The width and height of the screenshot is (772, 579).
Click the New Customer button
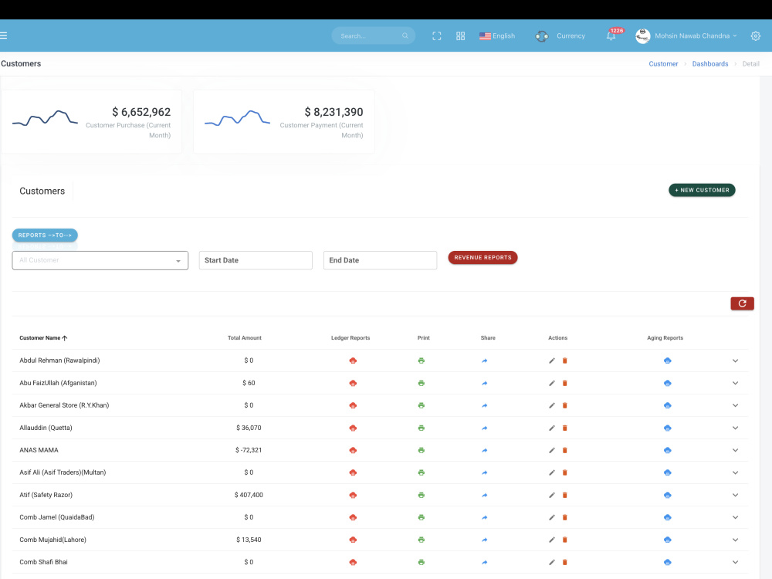pos(702,190)
